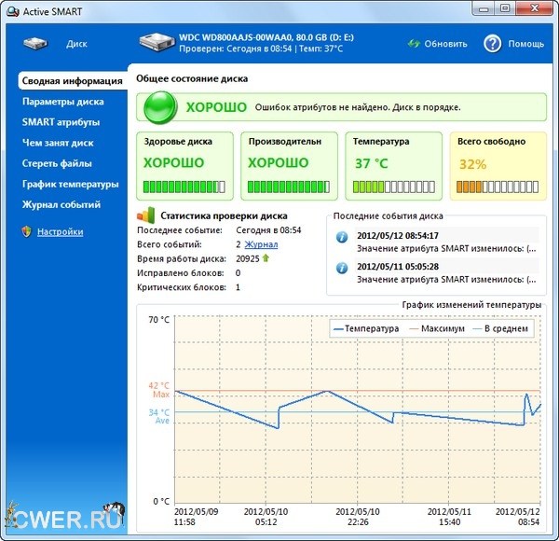Click the Здоровье диска green progress bar
The width and height of the screenshot is (559, 541).
[x=184, y=187]
